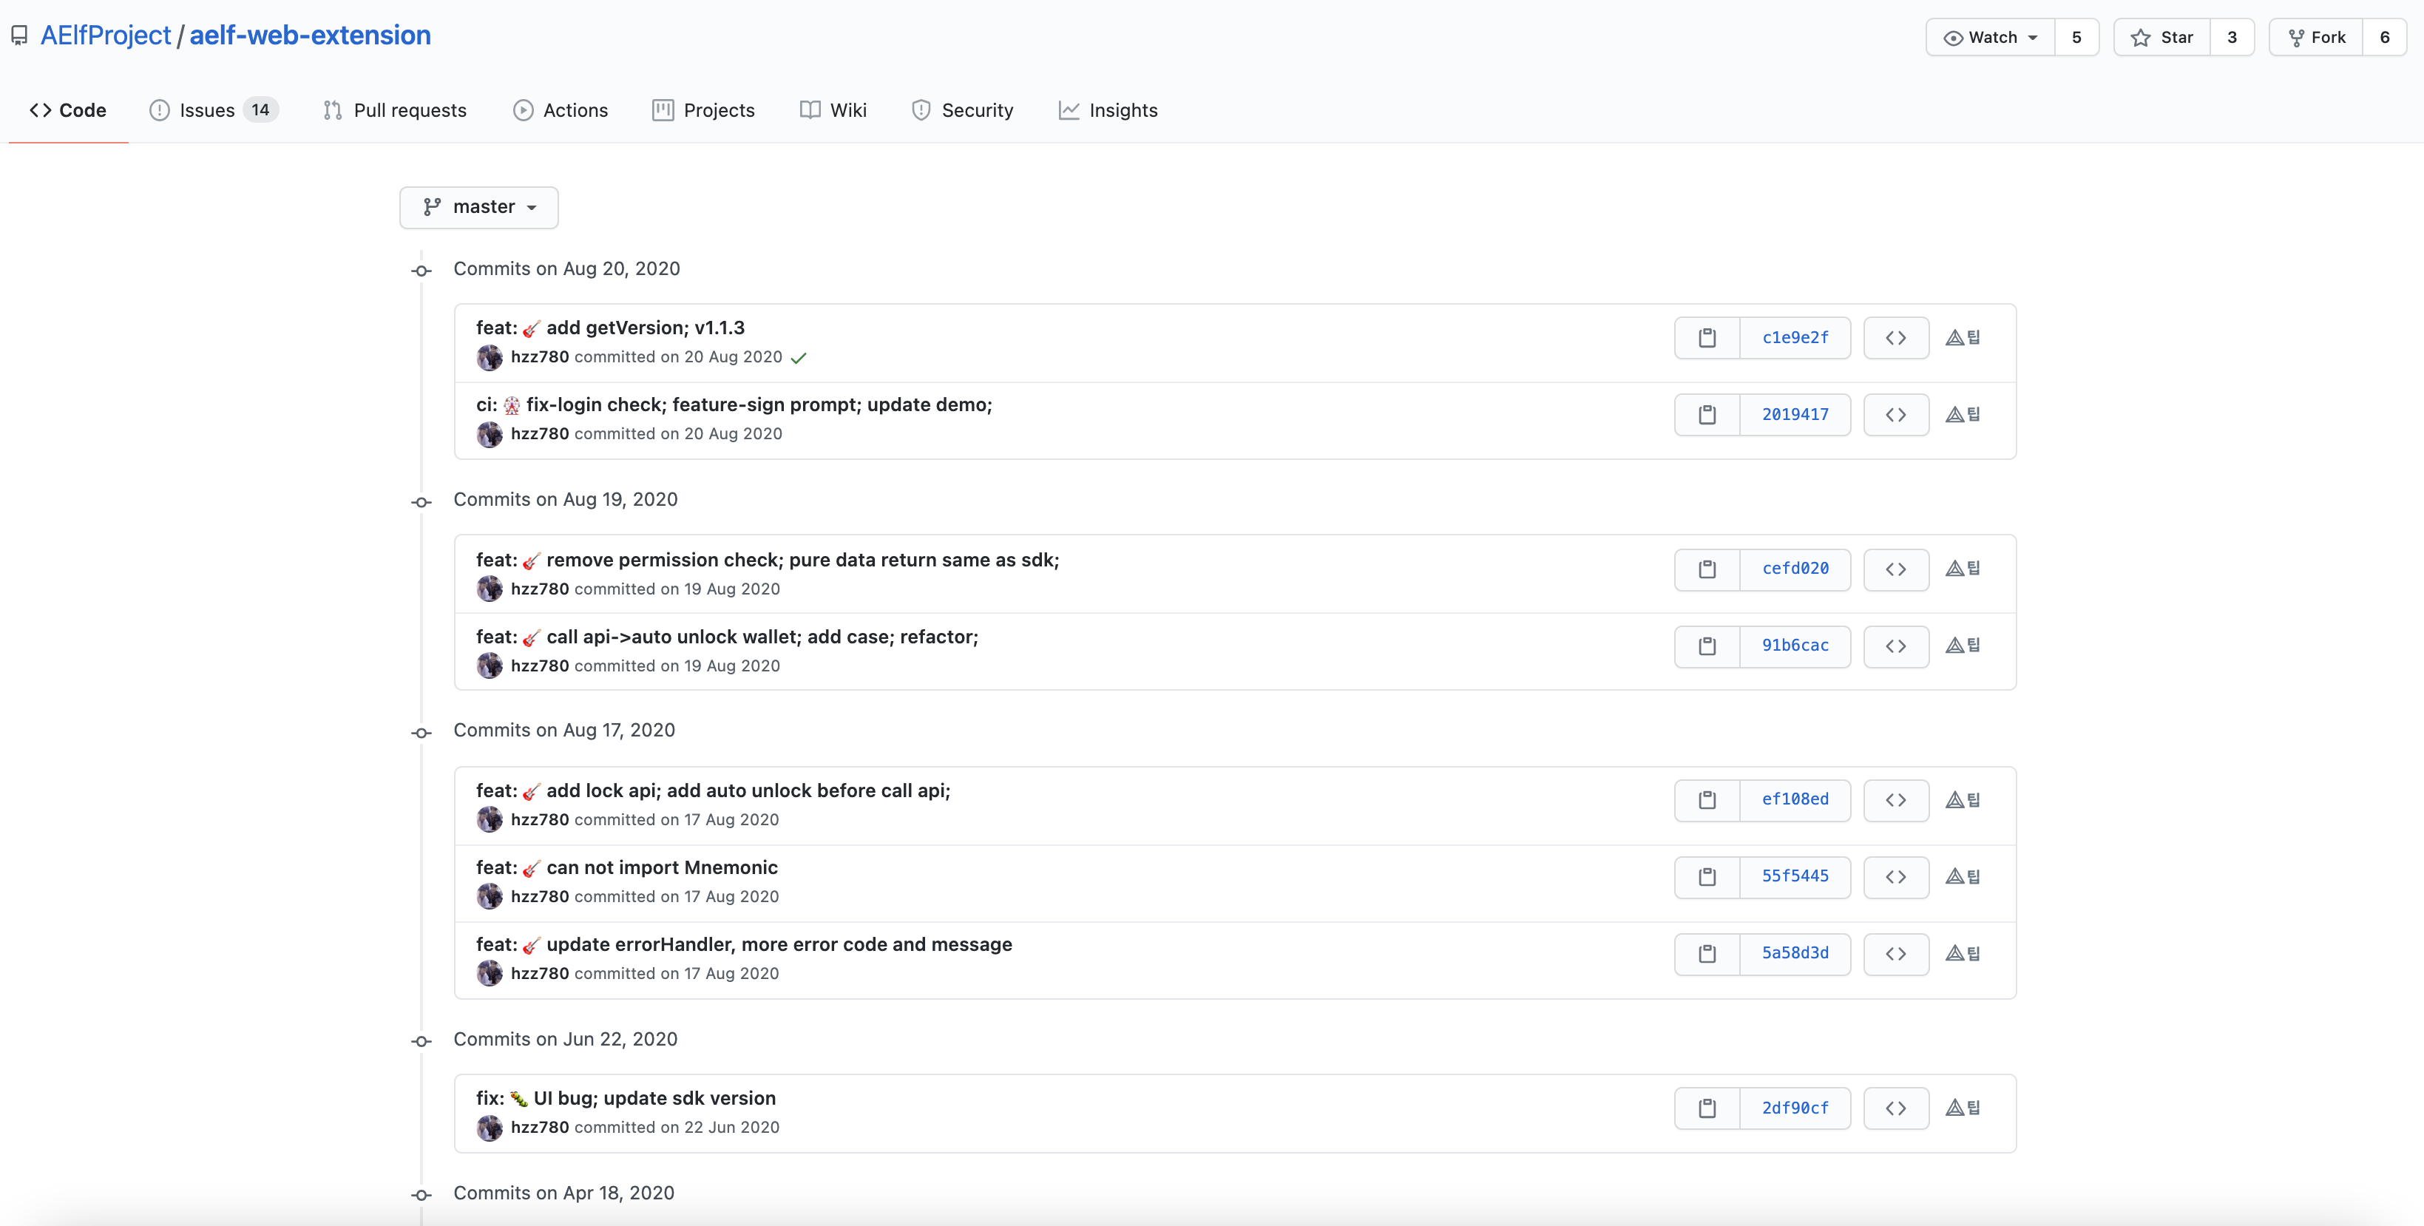View forks count 6

(2385, 38)
